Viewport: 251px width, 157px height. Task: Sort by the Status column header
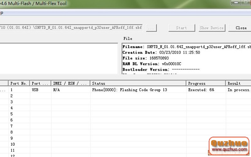click(138, 83)
